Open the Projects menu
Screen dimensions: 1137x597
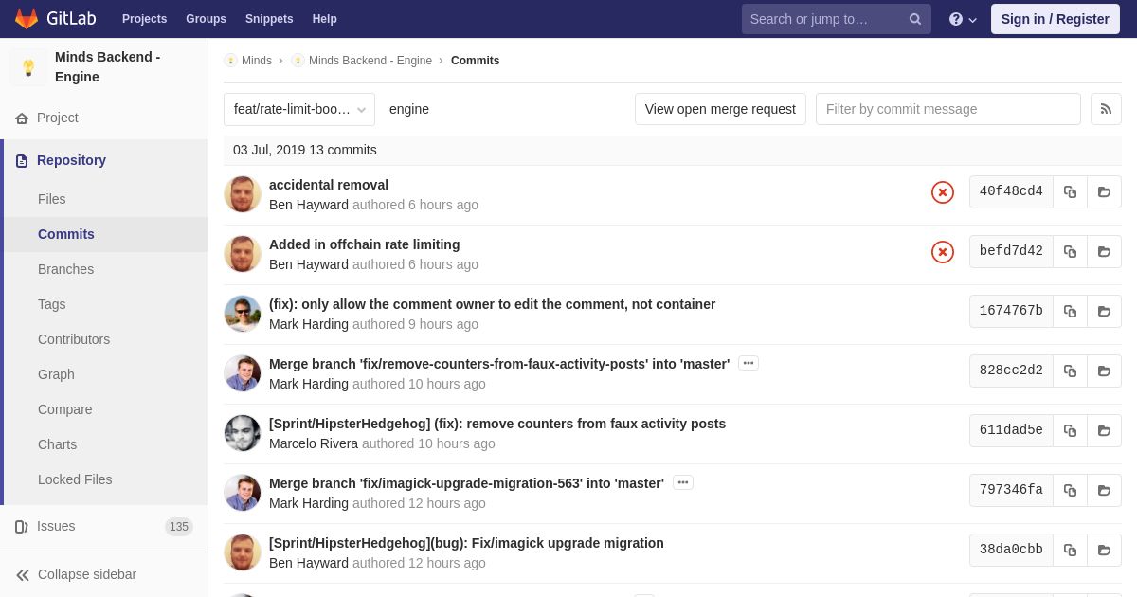pos(144,19)
